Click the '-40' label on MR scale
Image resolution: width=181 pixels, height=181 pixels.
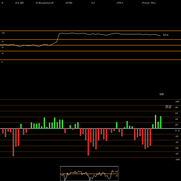(177, 142)
